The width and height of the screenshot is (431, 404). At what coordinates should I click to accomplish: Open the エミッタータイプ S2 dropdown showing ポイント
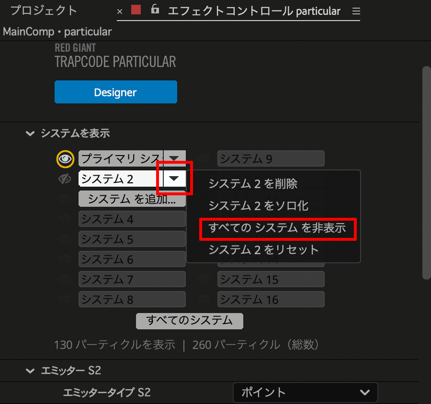point(305,393)
